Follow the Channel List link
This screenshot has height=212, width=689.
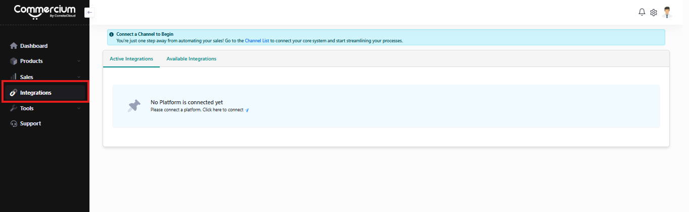(257, 41)
